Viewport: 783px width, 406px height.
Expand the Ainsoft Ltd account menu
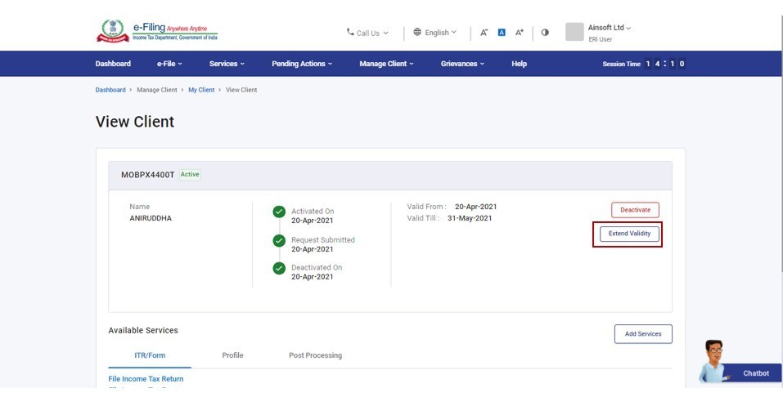(x=610, y=28)
